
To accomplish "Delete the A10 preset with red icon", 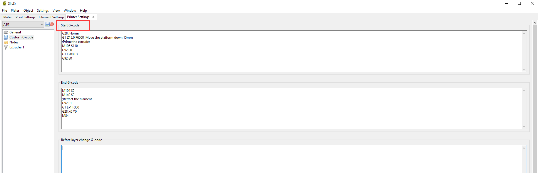I will tap(52, 24).
